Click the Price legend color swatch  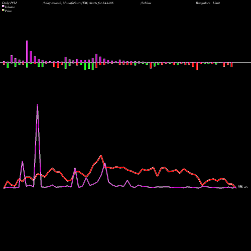(3, 11)
